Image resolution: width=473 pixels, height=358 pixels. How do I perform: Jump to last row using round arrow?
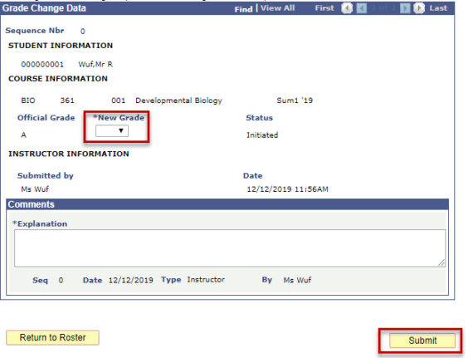(x=419, y=8)
